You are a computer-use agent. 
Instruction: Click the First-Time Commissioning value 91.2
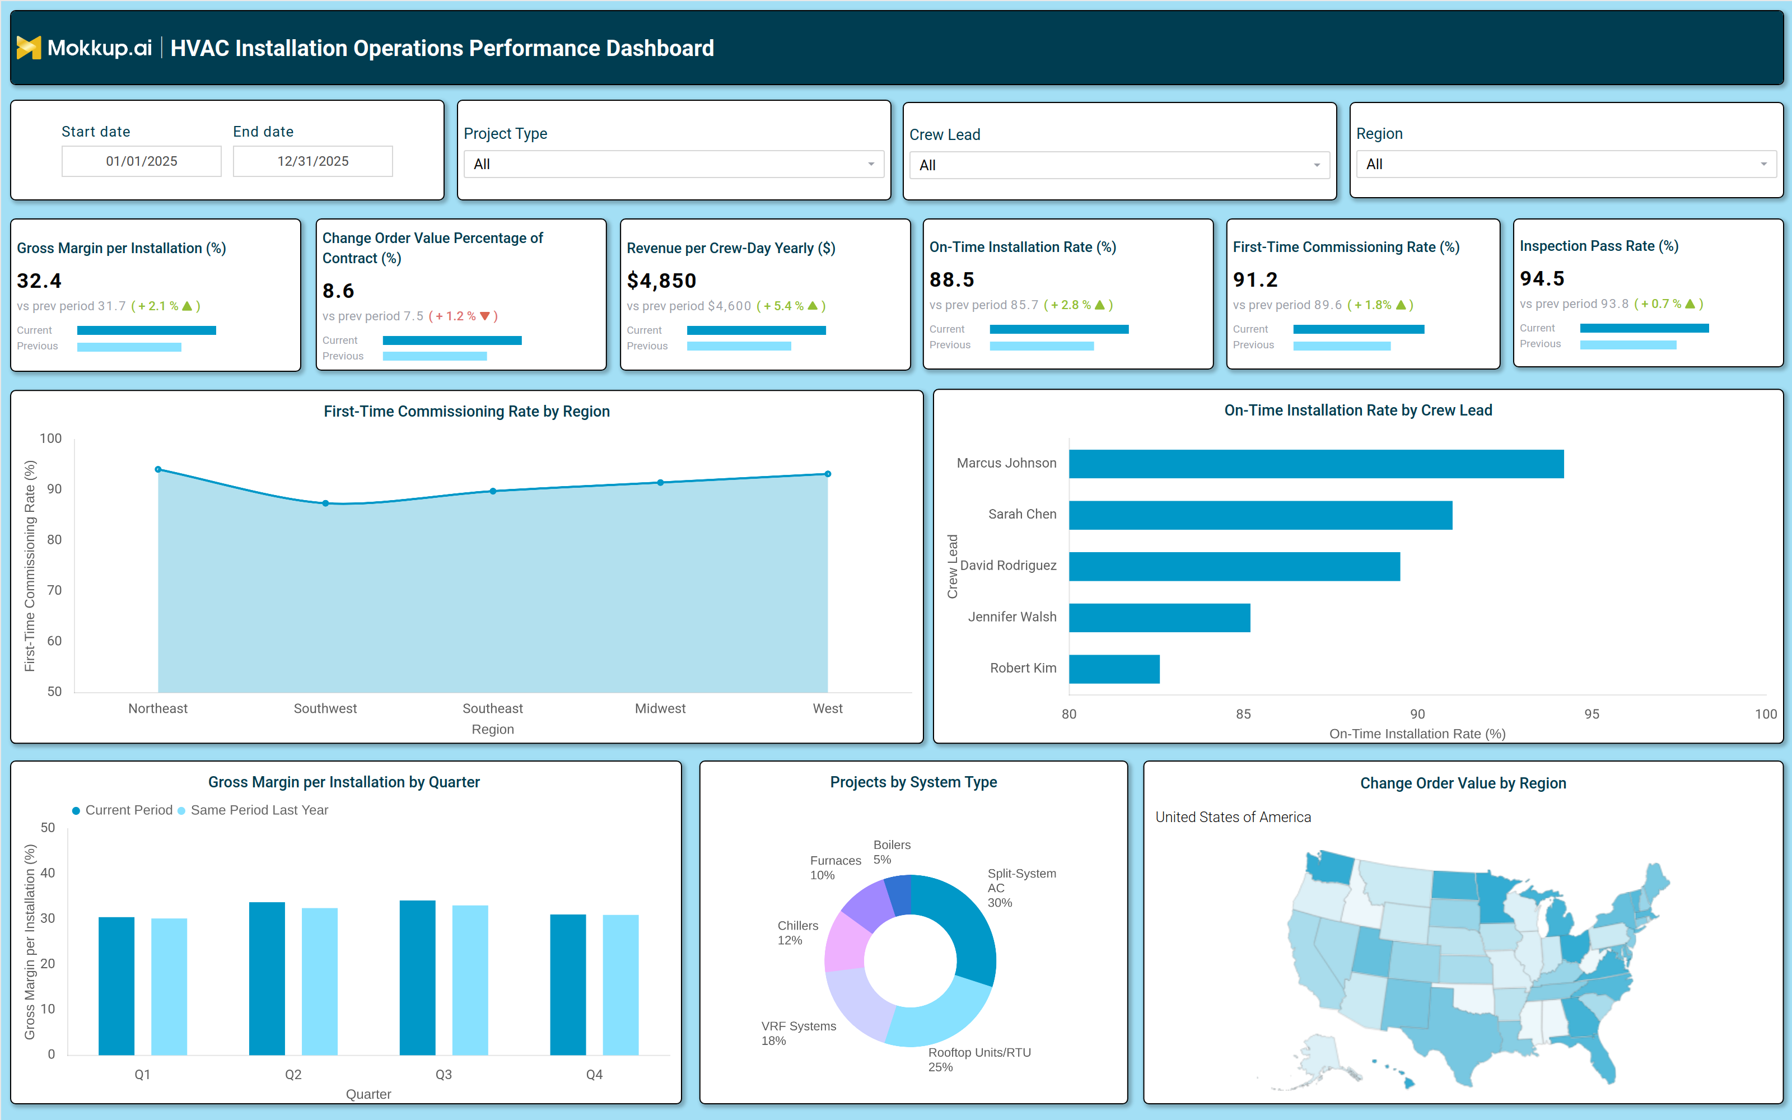[x=1255, y=280]
